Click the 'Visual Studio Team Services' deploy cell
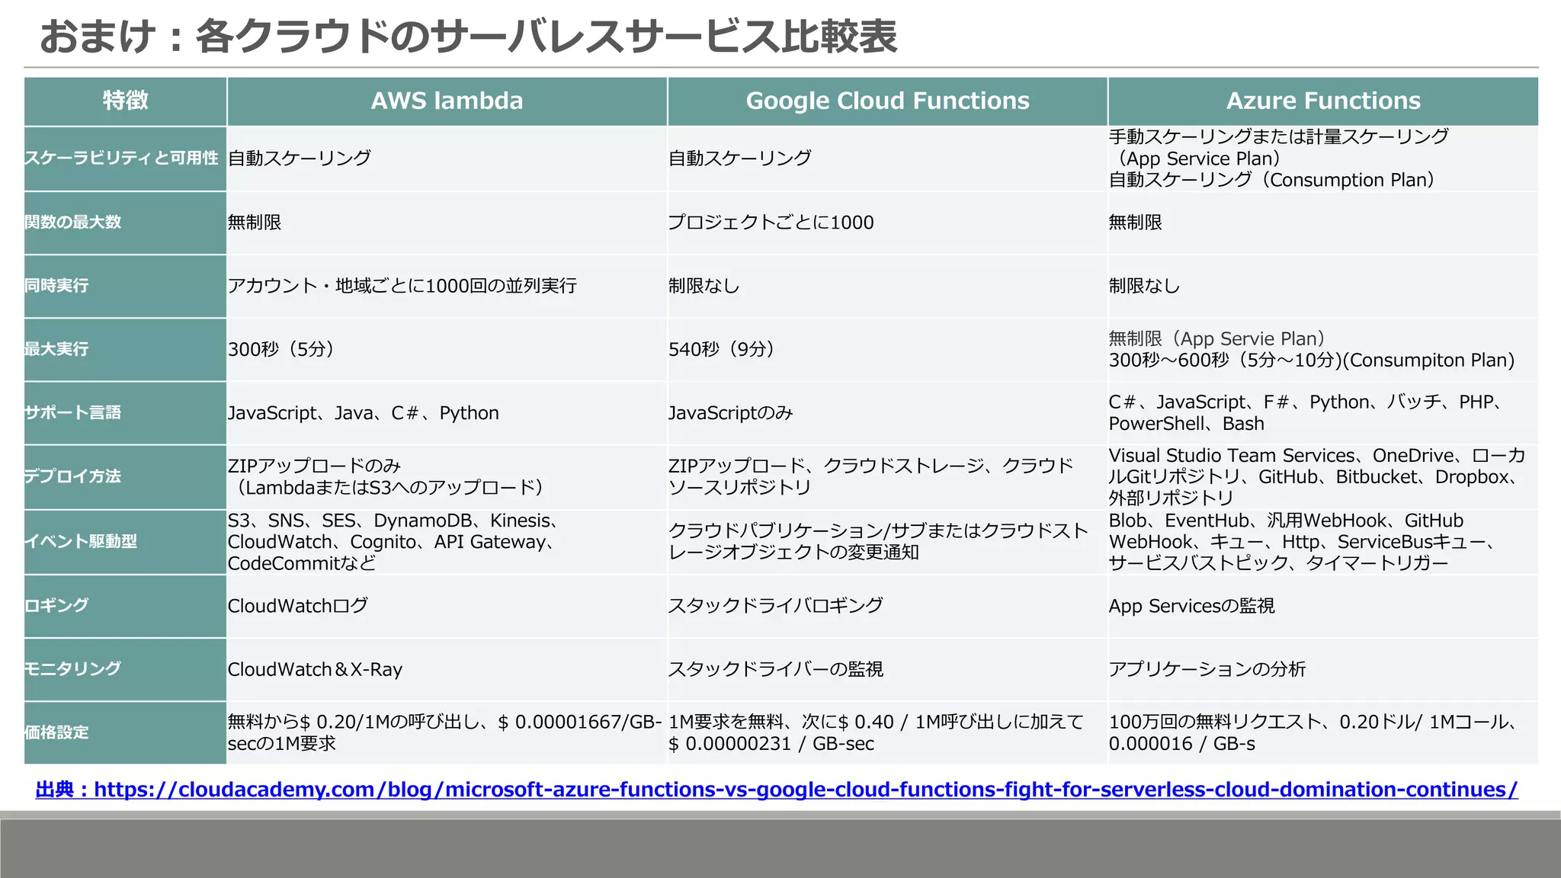The width and height of the screenshot is (1561, 878). click(1323, 476)
